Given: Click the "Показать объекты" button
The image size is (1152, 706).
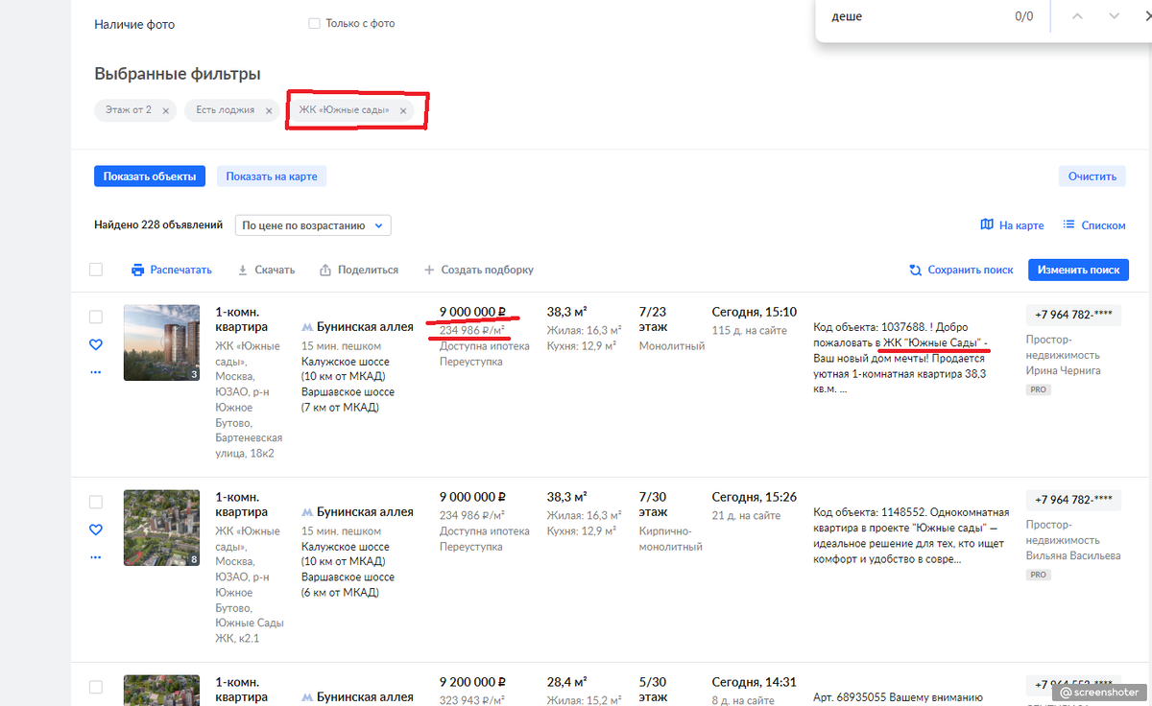Looking at the screenshot, I should (150, 176).
